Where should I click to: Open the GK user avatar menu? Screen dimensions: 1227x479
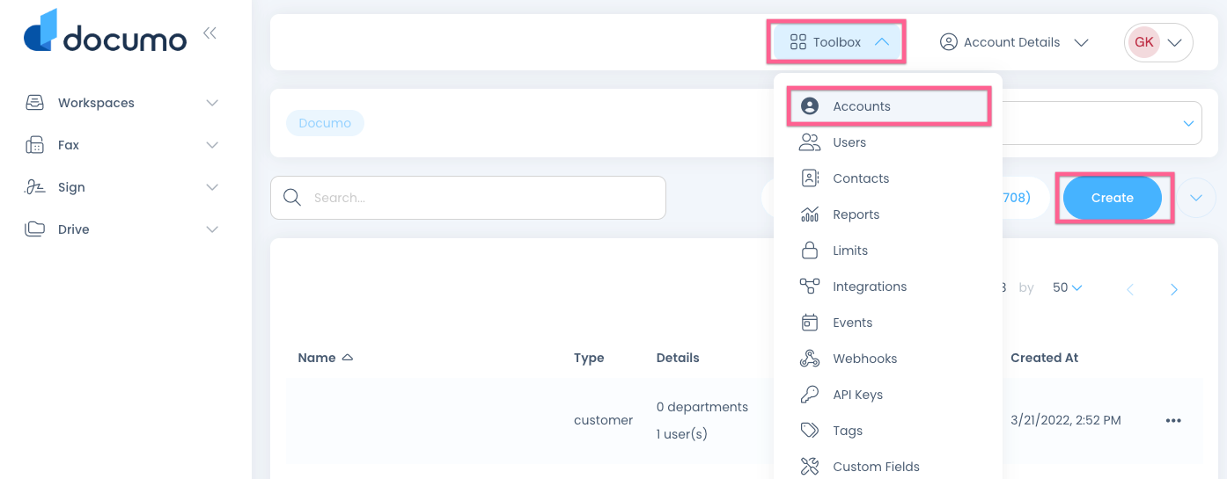(1157, 42)
